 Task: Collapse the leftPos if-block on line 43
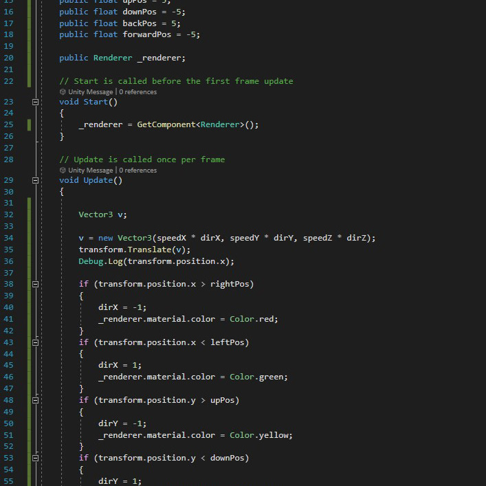pyautogui.click(x=35, y=342)
